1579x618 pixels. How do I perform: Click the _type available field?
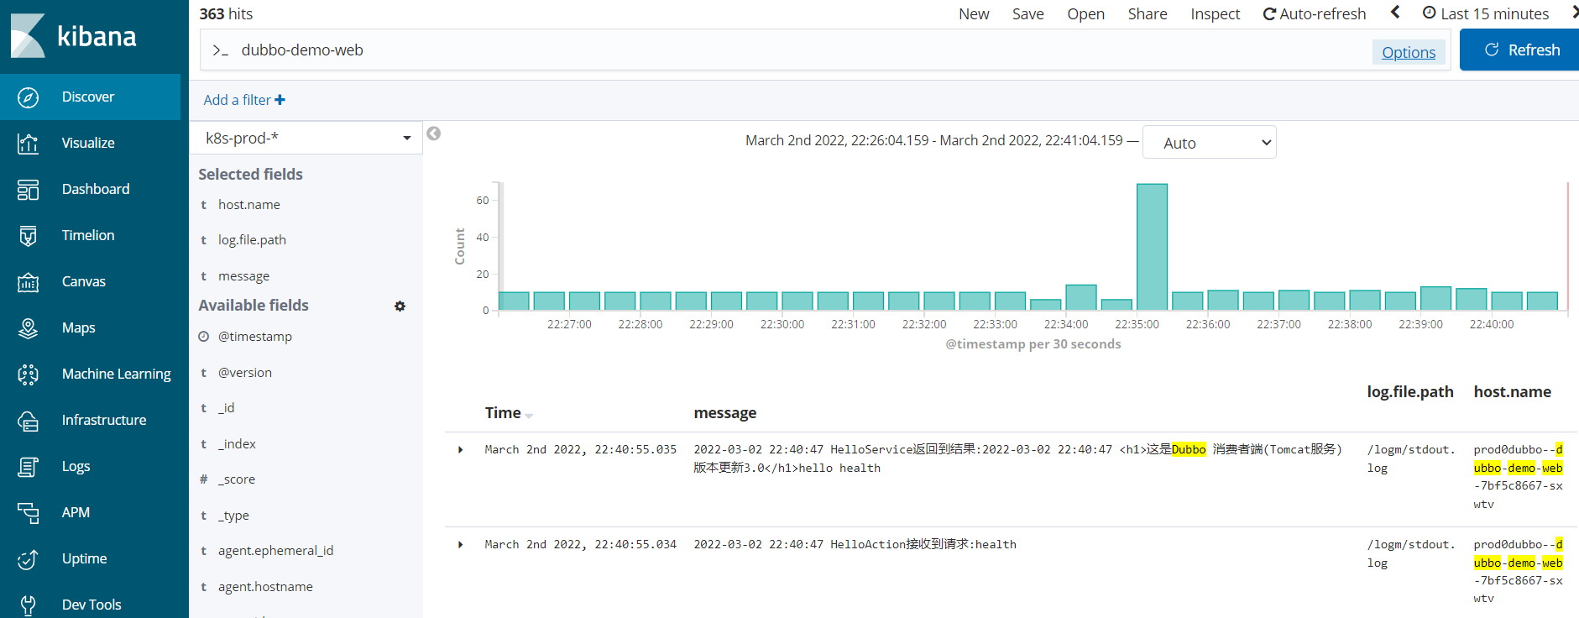[x=233, y=516]
